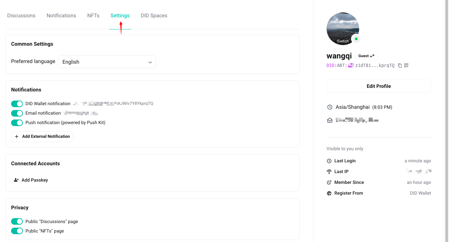The width and height of the screenshot is (449, 242).
Task: Click the green online status indicator
Action: (356, 39)
